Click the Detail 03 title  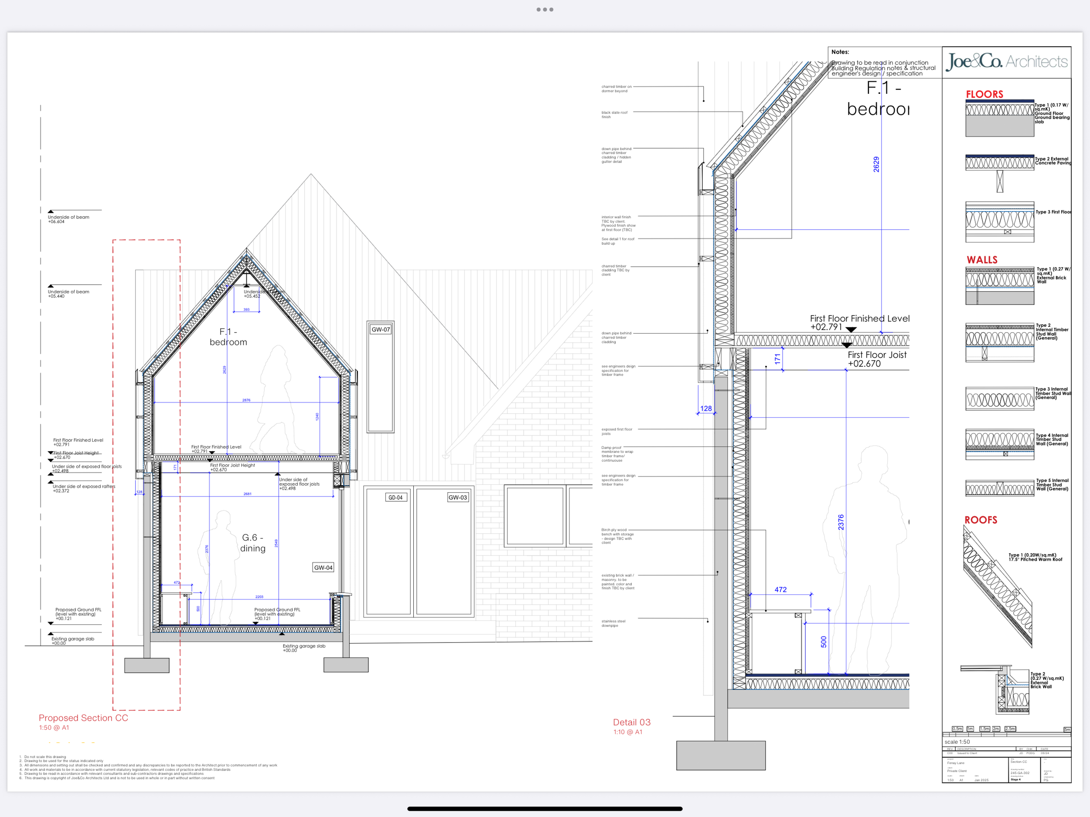(631, 722)
